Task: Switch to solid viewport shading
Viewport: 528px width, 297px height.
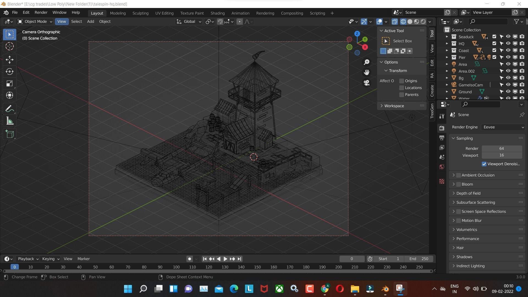Action: pyautogui.click(x=410, y=21)
